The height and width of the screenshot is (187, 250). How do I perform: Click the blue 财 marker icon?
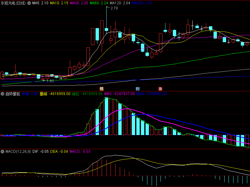138,89
